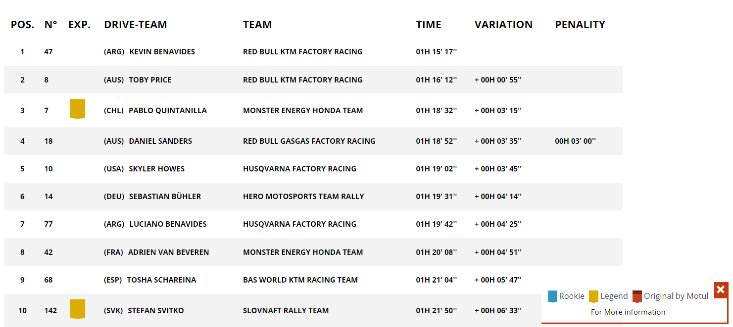733x327 pixels.
Task: Click Bas World KTM Racing Team
Action: point(300,280)
